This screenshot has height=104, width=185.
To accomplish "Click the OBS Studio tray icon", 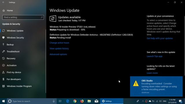I will tap(146, 101).
